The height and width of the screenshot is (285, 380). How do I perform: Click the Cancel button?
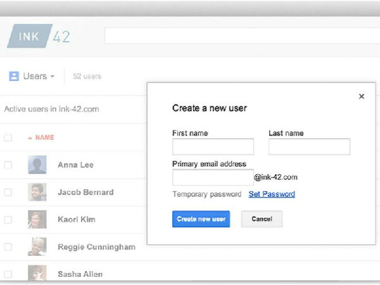pyautogui.click(x=262, y=219)
